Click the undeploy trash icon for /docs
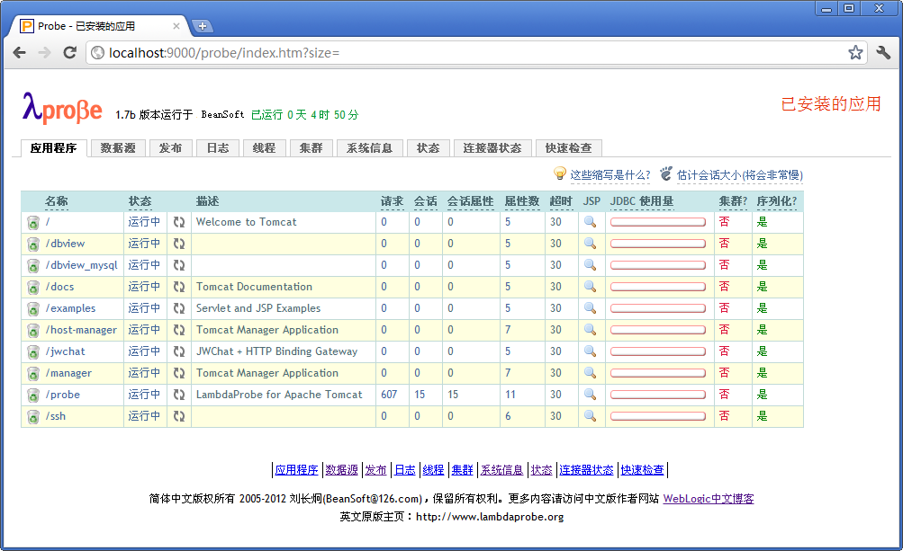903x551 pixels. (33, 287)
